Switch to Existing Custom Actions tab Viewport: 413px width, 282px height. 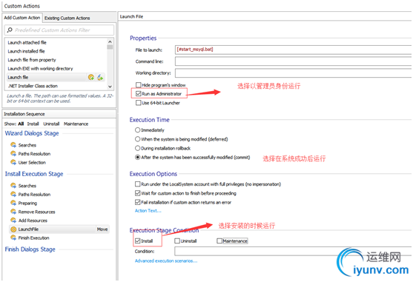[67, 19]
